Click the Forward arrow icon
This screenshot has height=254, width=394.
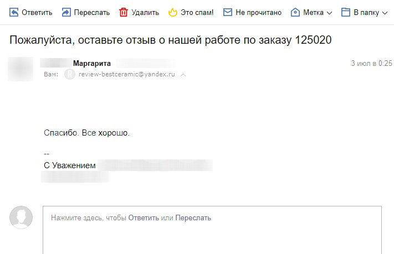point(66,12)
